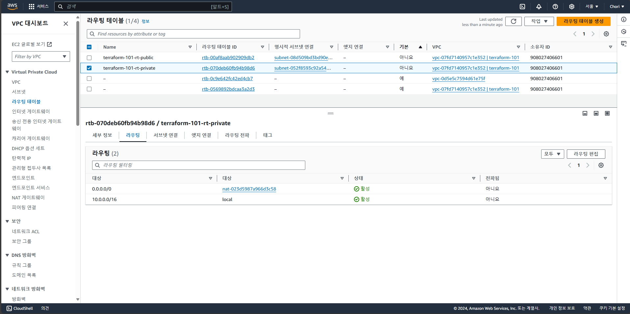Open the hexagon icon on right edge
Screen dimensions: 630x314
pyautogui.click(x=624, y=32)
